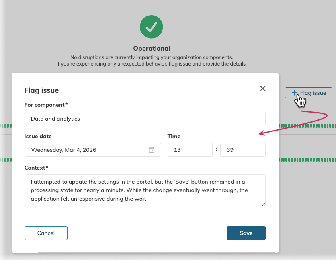Click the green uptime bar left of the dialog
336x260 pixels.
pos(6,125)
